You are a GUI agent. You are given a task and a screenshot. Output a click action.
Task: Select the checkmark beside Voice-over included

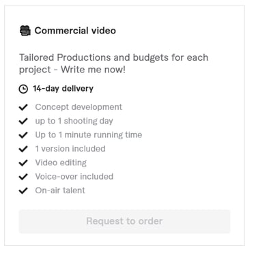click(23, 176)
